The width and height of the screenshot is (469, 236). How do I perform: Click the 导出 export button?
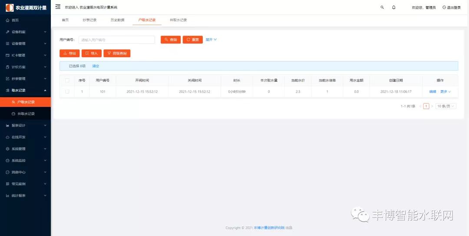coord(69,53)
